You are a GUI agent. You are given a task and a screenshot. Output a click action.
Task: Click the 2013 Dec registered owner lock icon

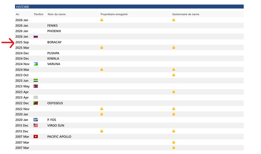coord(102,131)
